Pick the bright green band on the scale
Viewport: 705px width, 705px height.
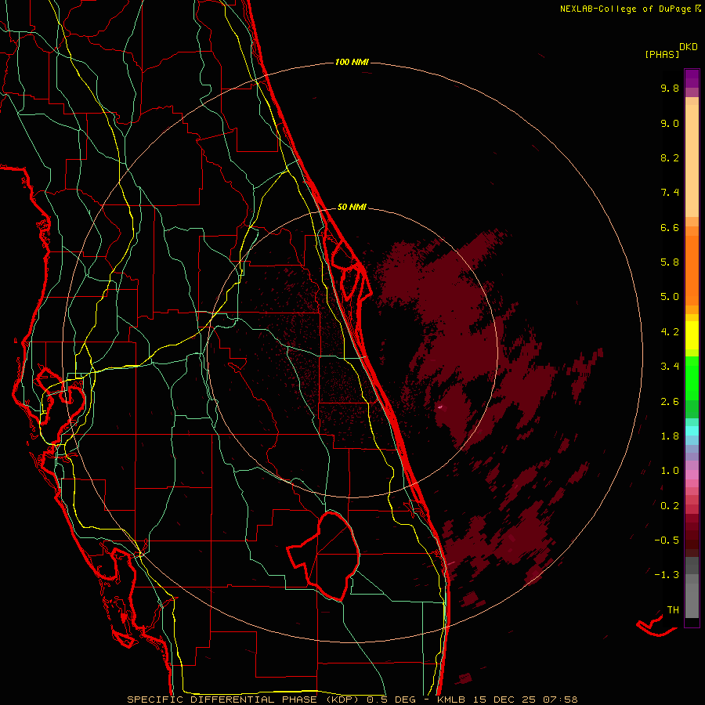(x=692, y=378)
